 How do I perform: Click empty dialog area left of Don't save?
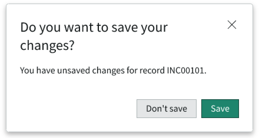tap(74, 109)
